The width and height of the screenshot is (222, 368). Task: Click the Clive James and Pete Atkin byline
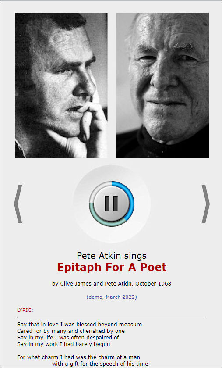(112, 283)
